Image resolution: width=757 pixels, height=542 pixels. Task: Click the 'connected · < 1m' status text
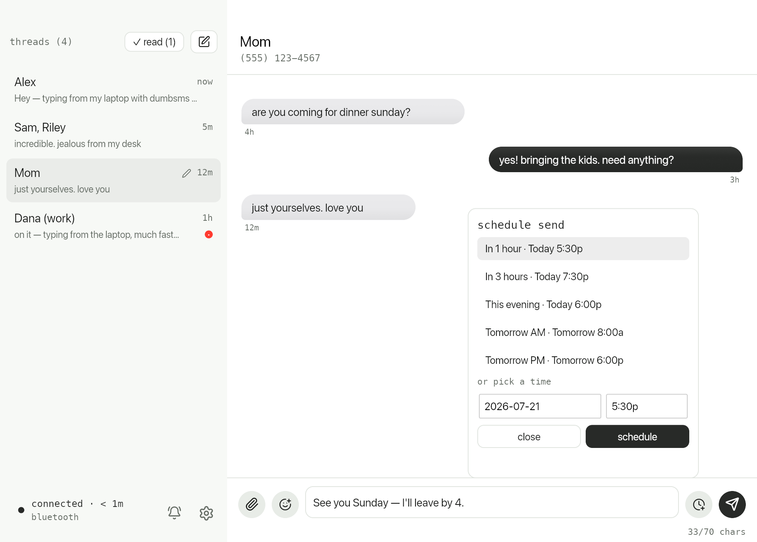[77, 504]
